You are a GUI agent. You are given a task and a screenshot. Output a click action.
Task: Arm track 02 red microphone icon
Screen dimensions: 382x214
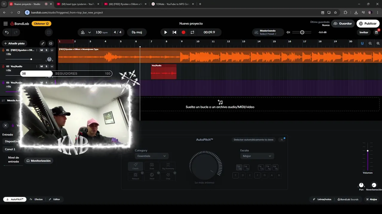pos(3,66)
